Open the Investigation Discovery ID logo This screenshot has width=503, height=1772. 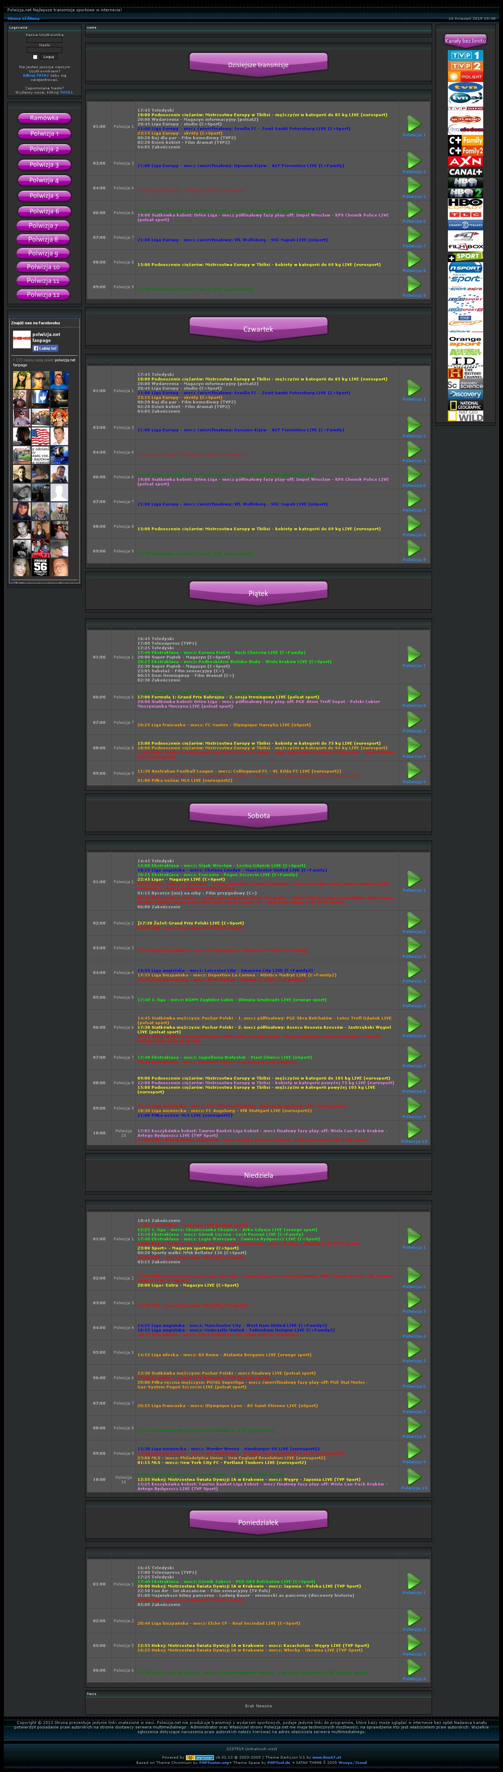[465, 362]
